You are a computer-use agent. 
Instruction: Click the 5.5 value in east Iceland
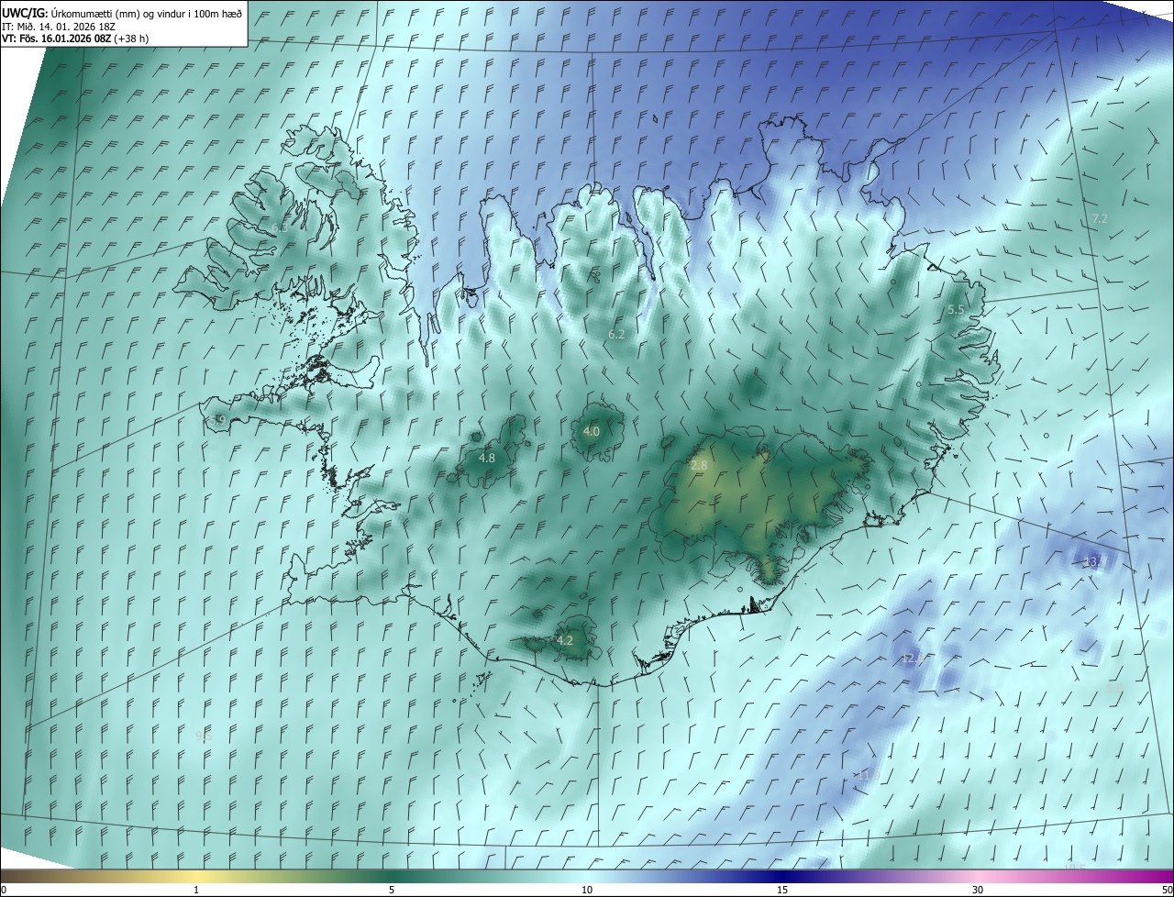(956, 310)
